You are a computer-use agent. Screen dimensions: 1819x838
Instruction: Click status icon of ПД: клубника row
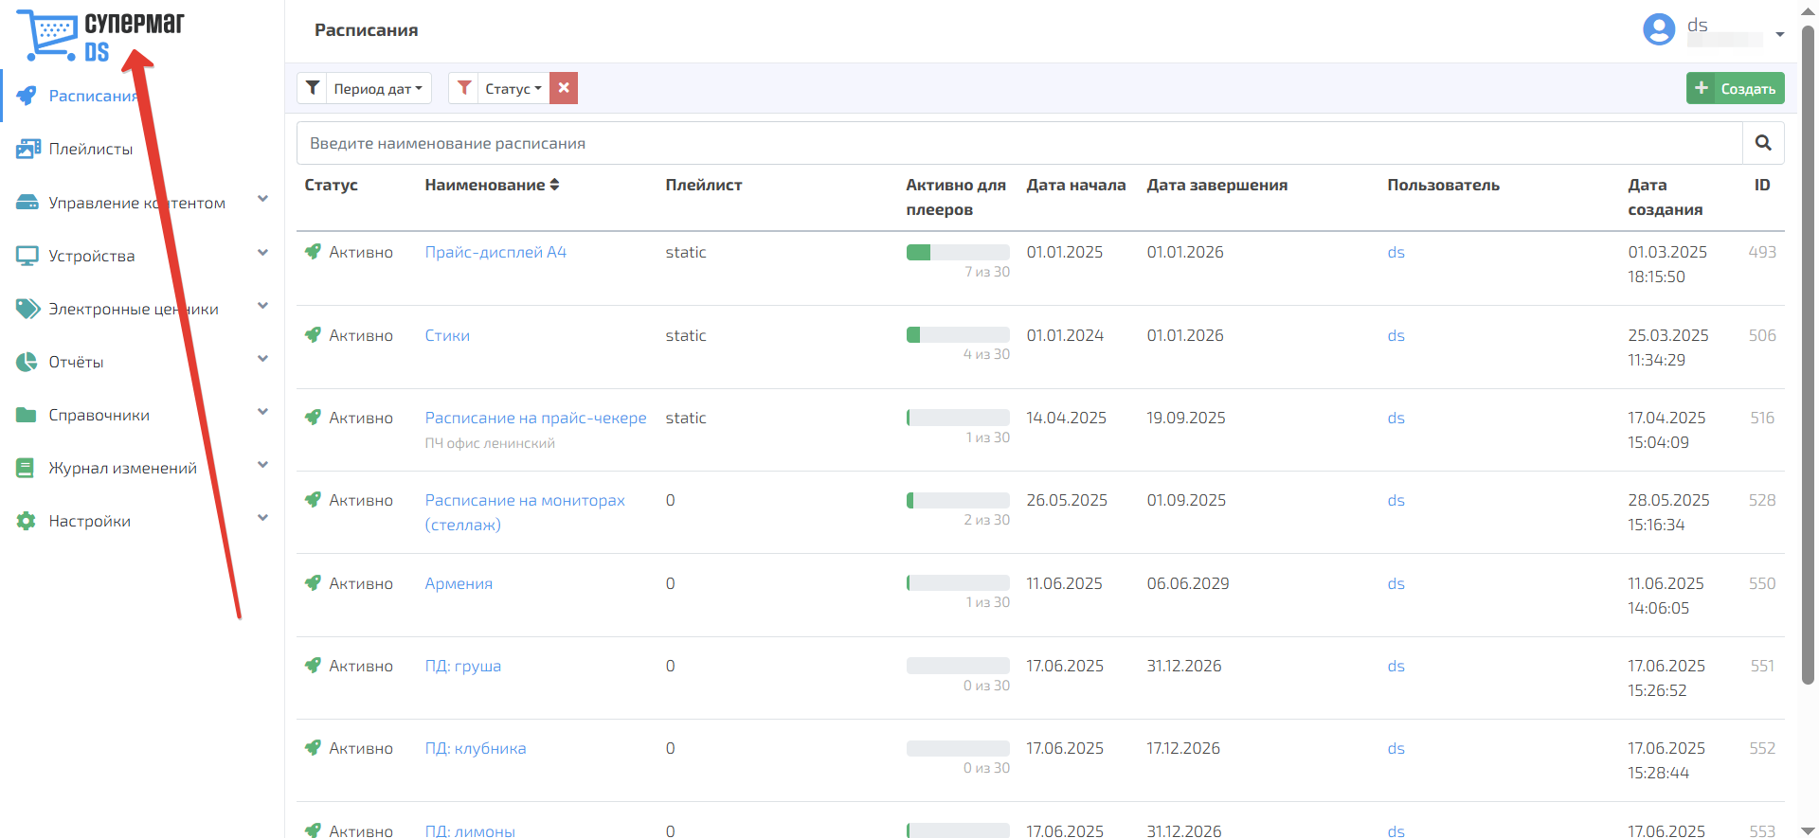(x=313, y=747)
